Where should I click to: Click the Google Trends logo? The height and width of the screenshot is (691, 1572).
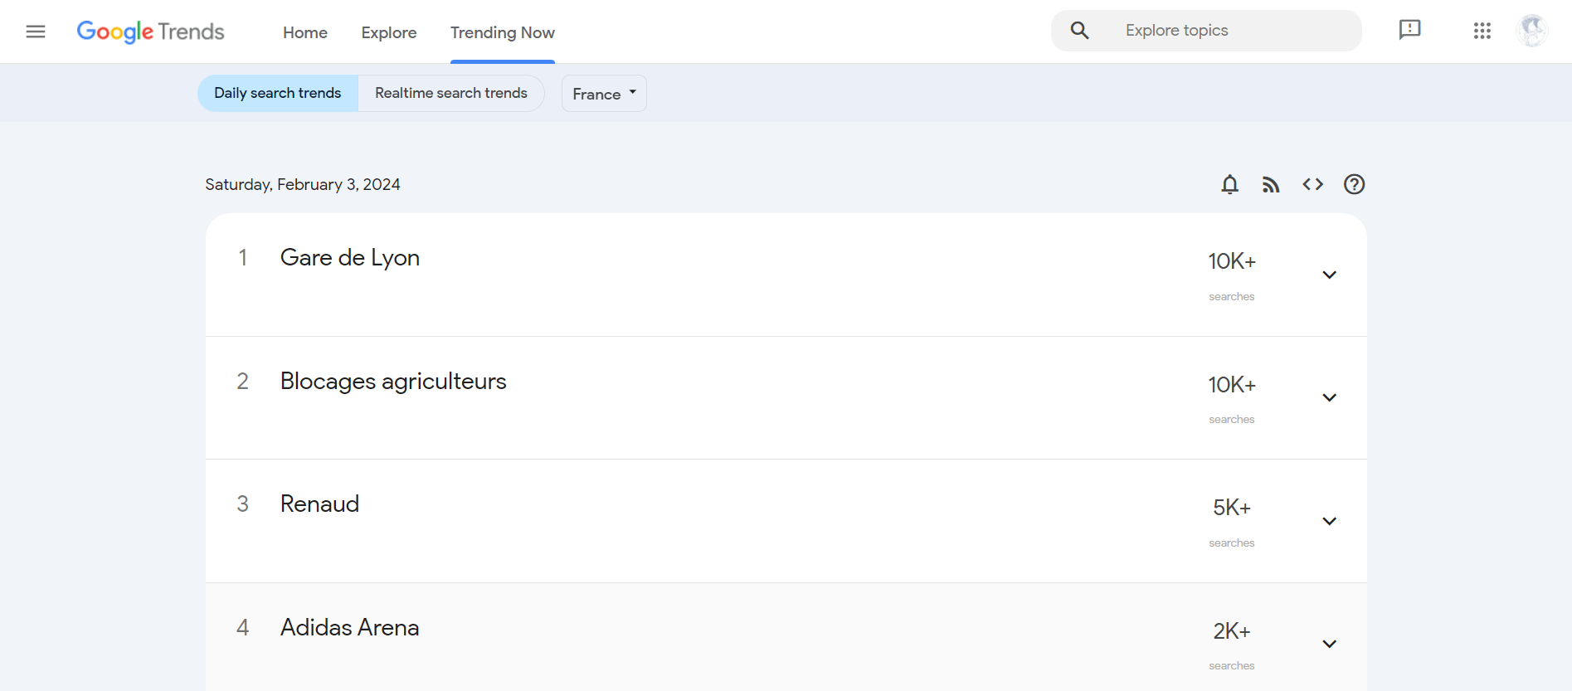150,32
